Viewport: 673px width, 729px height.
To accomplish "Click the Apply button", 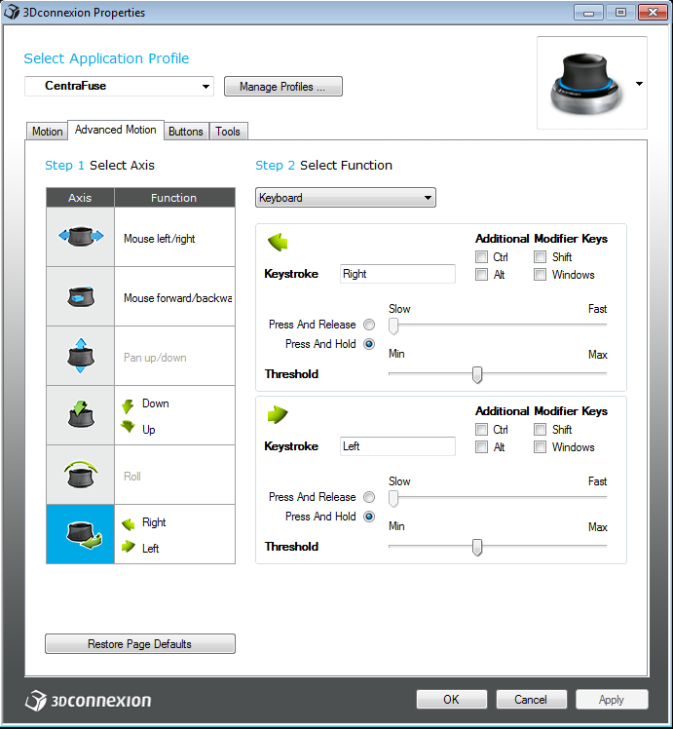I will point(612,699).
